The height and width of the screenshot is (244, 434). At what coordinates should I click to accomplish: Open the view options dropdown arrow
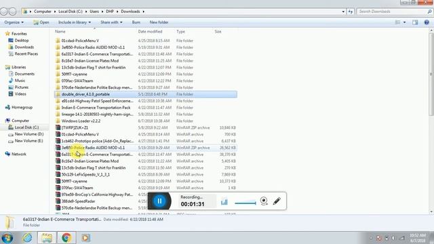point(404,22)
